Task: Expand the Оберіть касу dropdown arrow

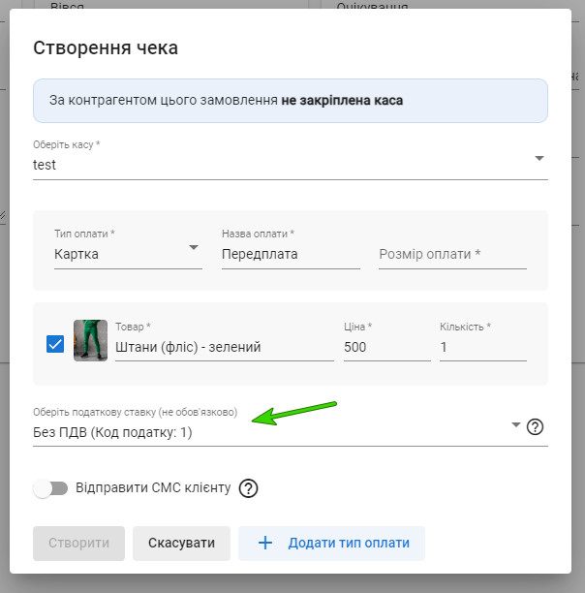Action: (539, 159)
